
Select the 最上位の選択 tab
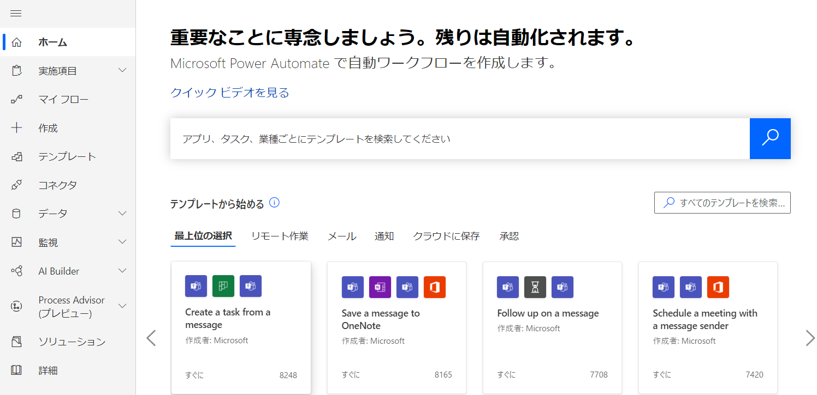click(203, 236)
